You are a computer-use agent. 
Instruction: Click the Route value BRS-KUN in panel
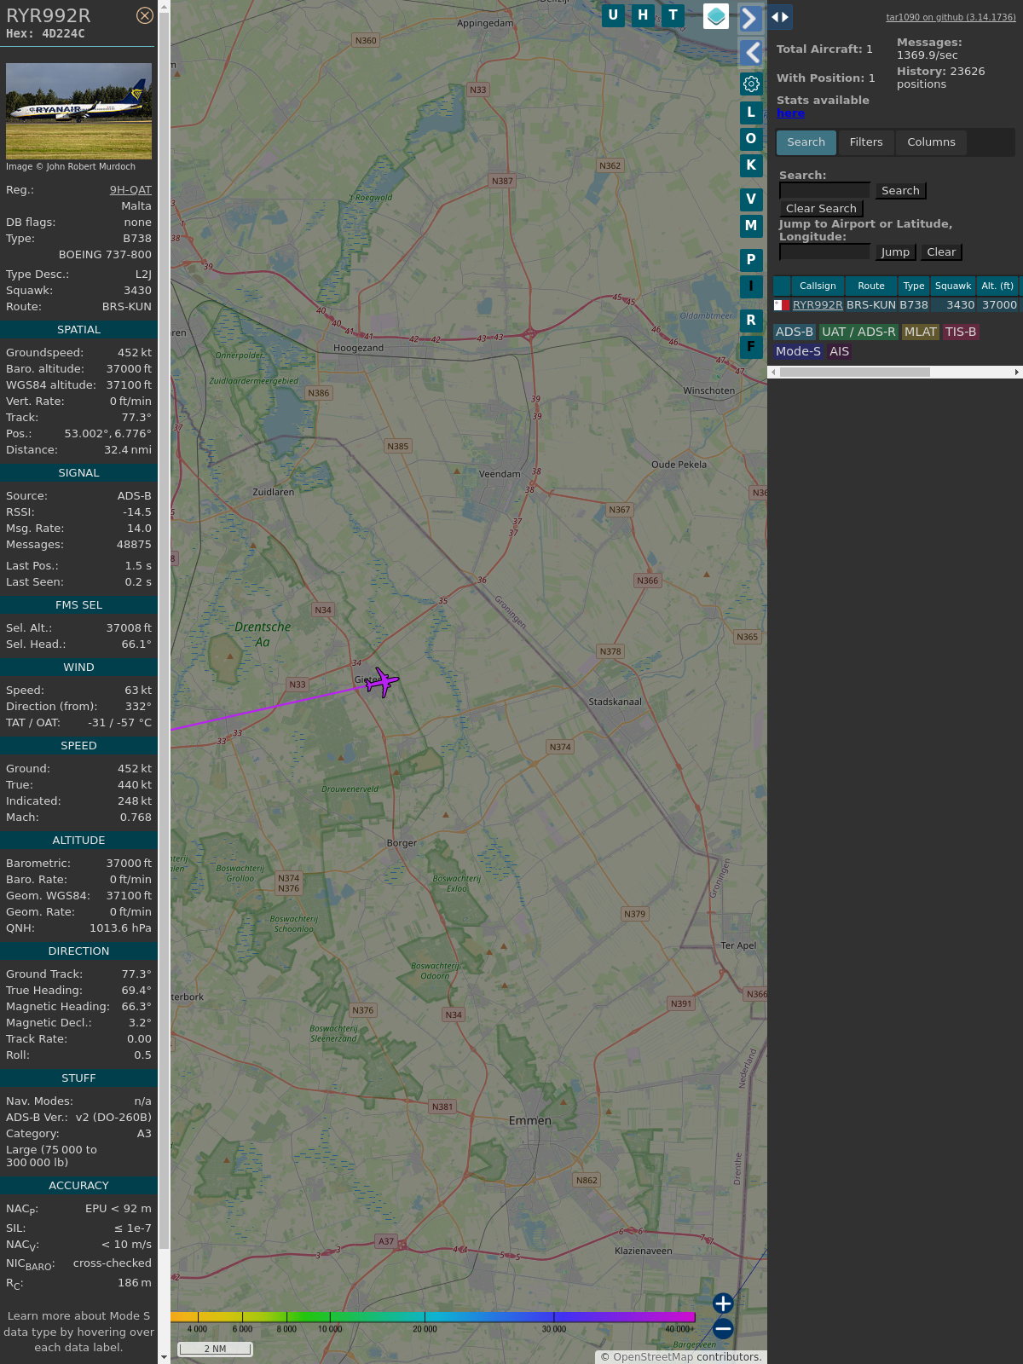[x=127, y=307]
